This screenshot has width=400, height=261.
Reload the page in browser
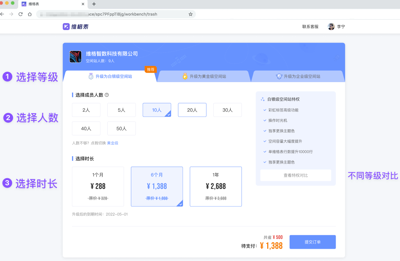click(21, 14)
